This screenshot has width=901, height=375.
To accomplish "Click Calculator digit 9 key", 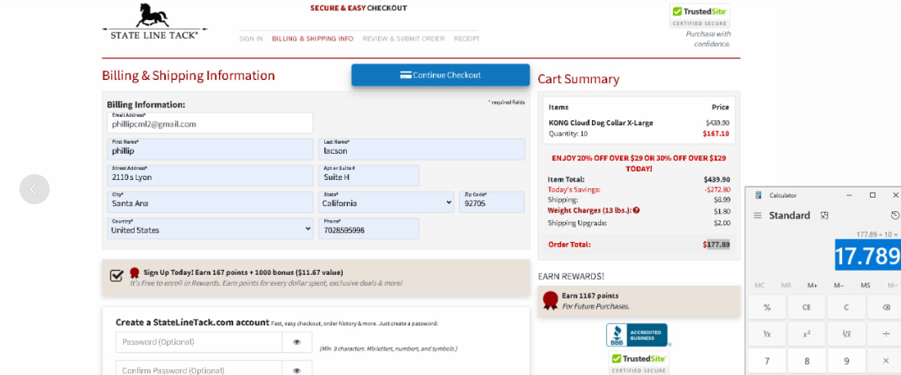I will [845, 361].
